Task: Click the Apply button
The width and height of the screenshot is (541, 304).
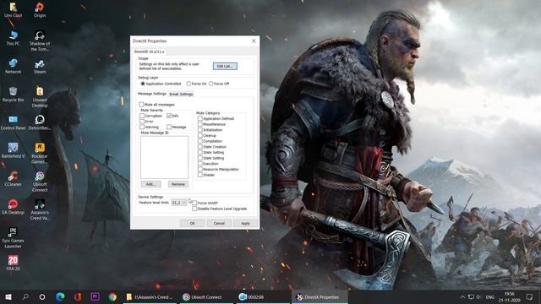Action: click(245, 223)
